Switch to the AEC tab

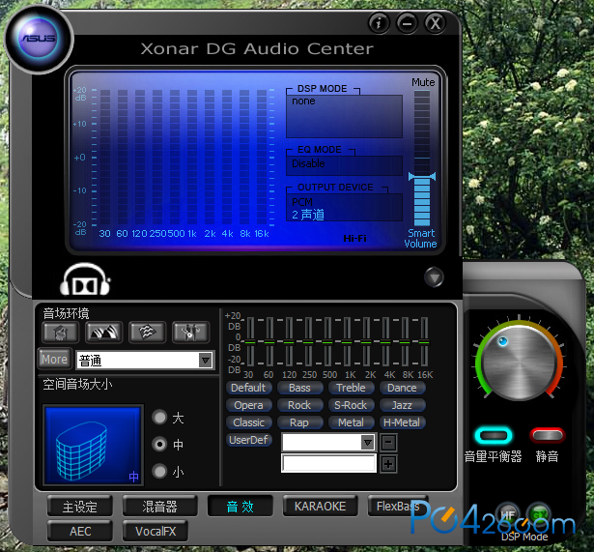[x=80, y=531]
